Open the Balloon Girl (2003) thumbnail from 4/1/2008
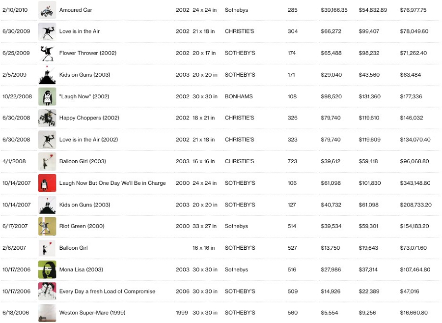Screen dimensions: 442x323 47,161
